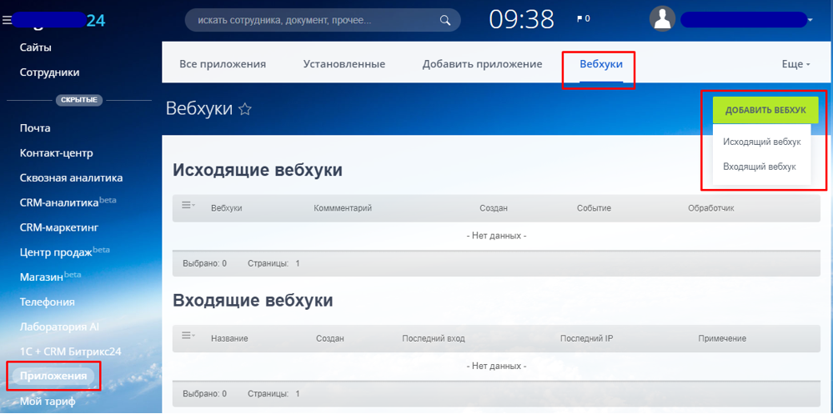Open CRM-маркетинг in the sidebar
833x414 pixels.
[x=59, y=227]
